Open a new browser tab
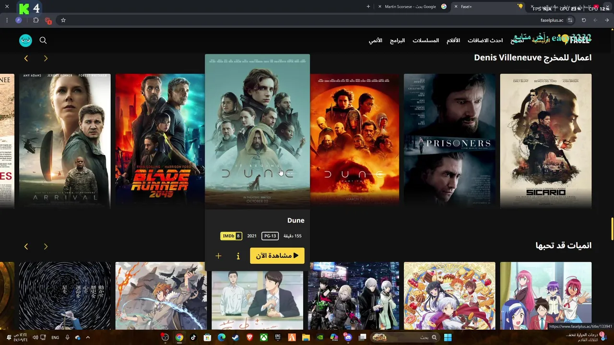Viewport: 614px width, 345px height. [x=368, y=7]
